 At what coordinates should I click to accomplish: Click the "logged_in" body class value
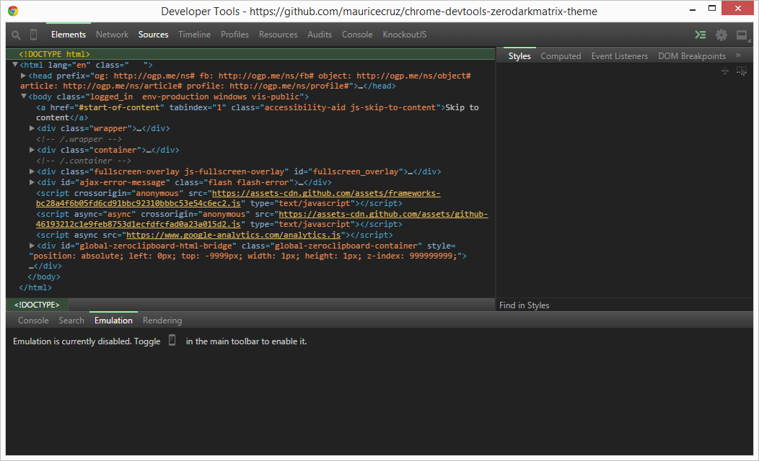pyautogui.click(x=111, y=97)
